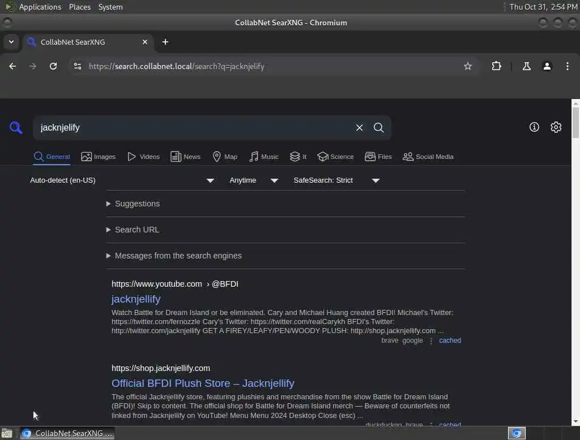Open the Anytime time range dropdown
The image size is (580, 440).
[254, 180]
